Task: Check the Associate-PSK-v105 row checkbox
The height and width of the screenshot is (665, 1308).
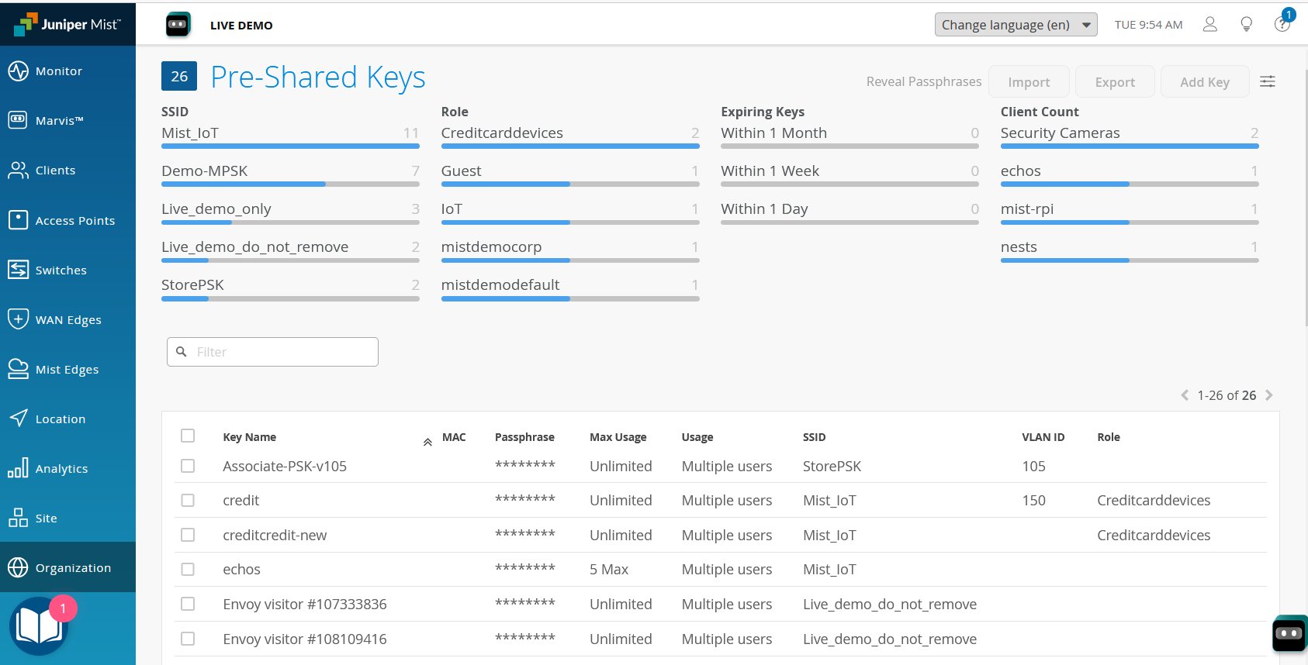Action: (x=188, y=466)
